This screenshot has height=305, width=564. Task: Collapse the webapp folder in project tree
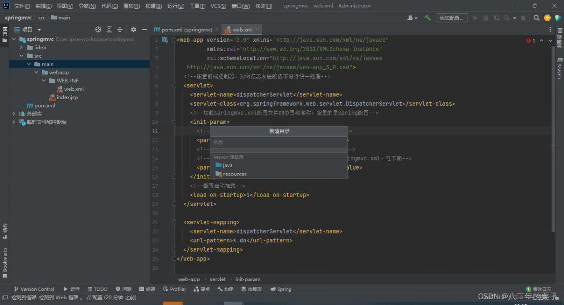(37, 72)
